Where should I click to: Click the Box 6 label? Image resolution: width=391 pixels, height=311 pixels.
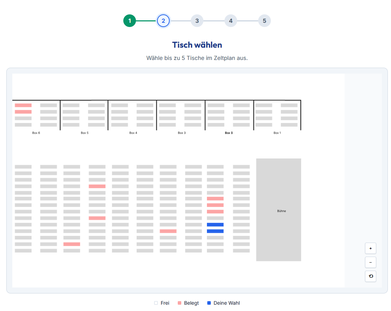pos(36,133)
